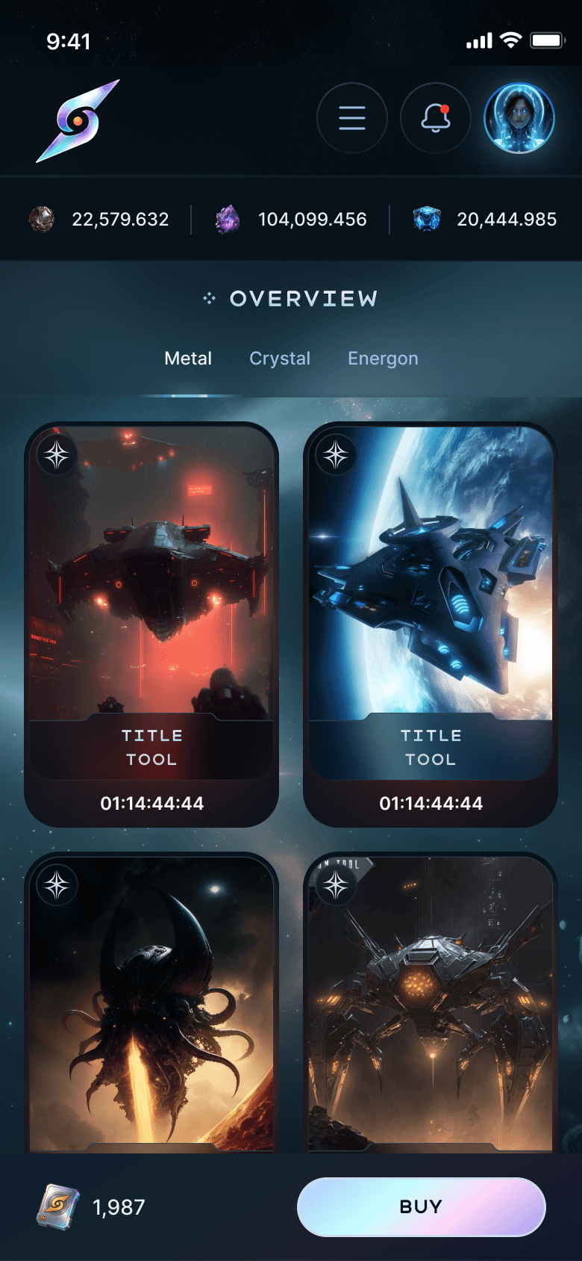Tap the BUY button
The image size is (582, 1261).
tap(422, 1206)
